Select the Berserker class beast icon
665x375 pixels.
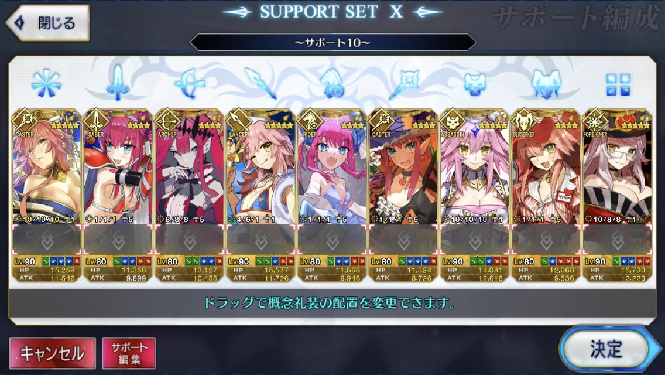pos(546,84)
